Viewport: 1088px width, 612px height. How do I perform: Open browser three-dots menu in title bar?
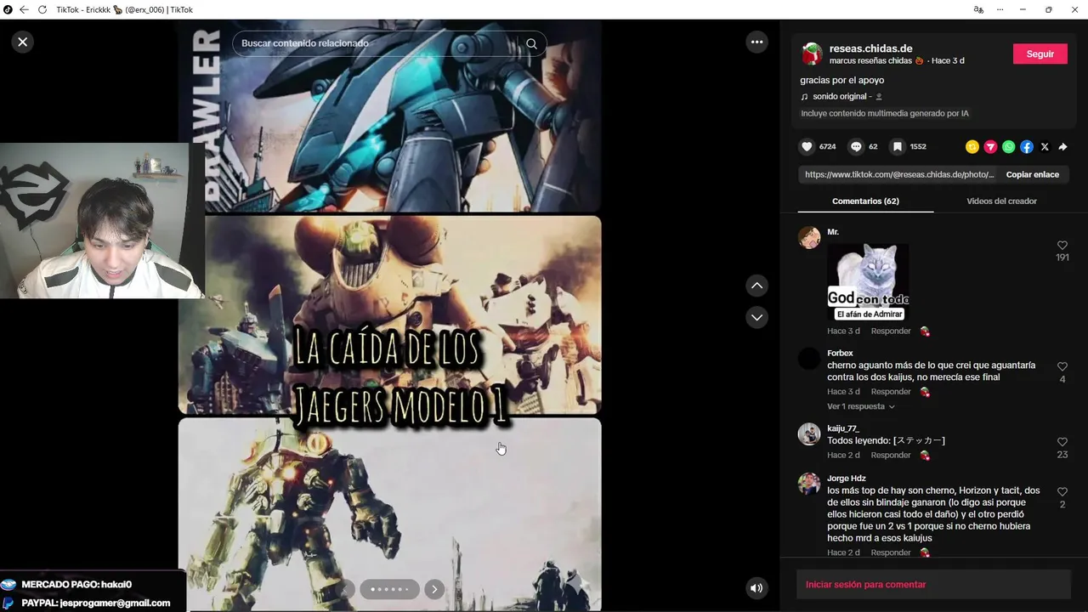[1000, 9]
